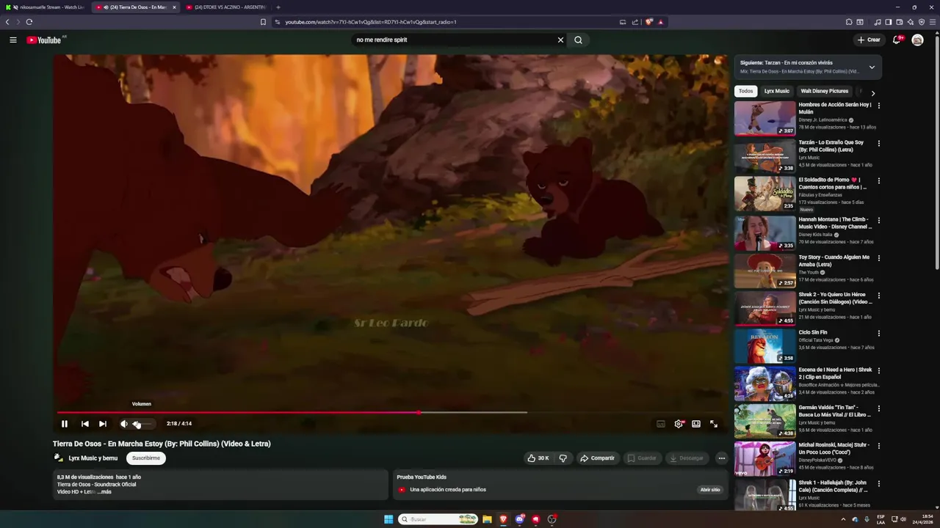Show more filter chips with arrow
Viewport: 940px width, 528px height.
click(872, 93)
